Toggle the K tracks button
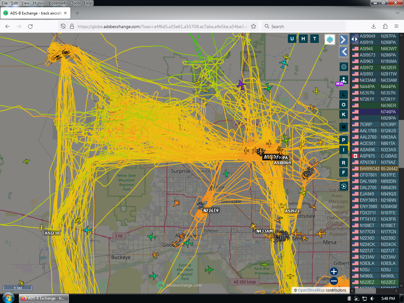Screen dimensions: 404x303 tap(344, 114)
